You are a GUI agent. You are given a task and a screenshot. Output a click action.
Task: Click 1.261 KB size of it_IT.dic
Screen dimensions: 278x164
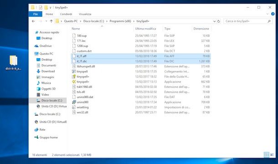pos(204,61)
